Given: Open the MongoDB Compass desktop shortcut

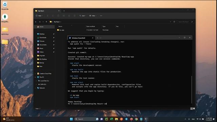Looking at the screenshot, I should [5, 18].
